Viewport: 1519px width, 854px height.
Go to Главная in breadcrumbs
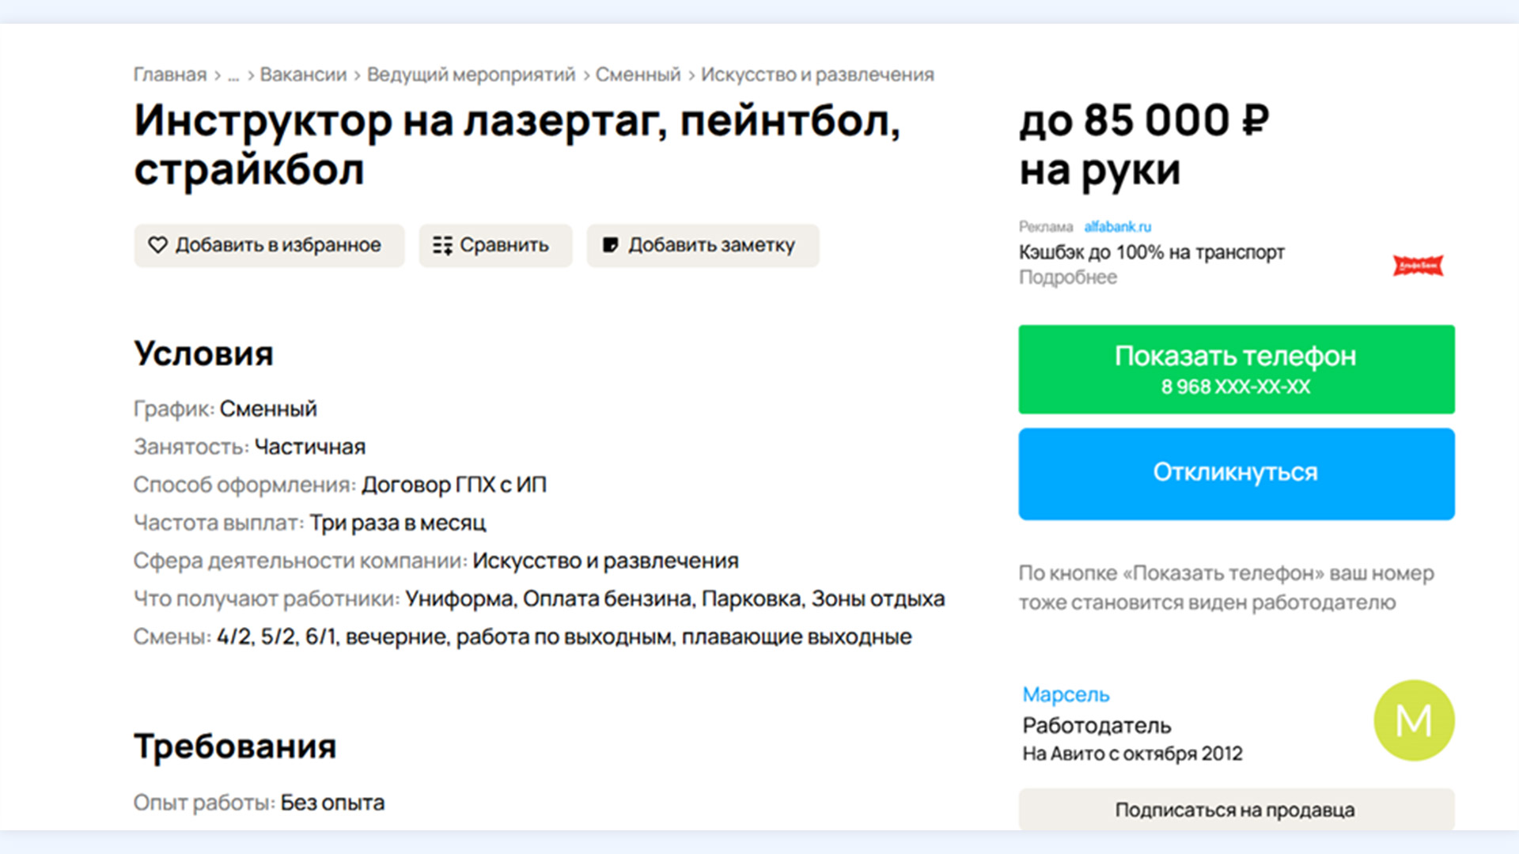(x=170, y=74)
